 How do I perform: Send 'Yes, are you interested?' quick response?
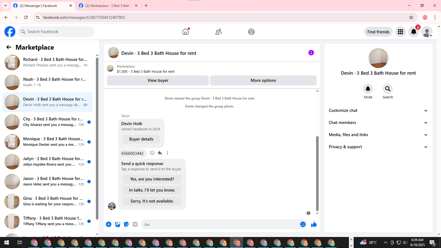click(152, 179)
